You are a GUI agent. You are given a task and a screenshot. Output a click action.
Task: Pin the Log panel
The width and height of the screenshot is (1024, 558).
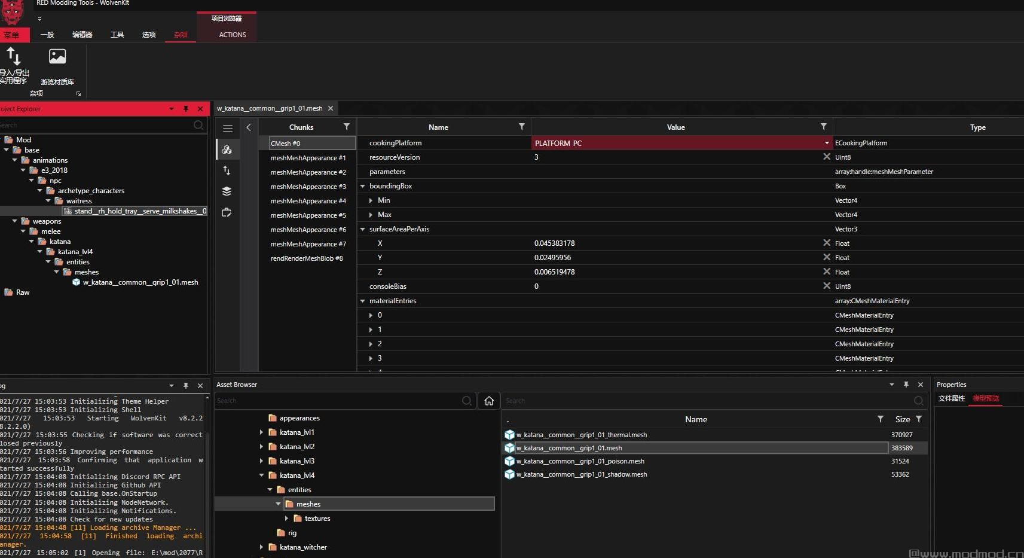(186, 386)
